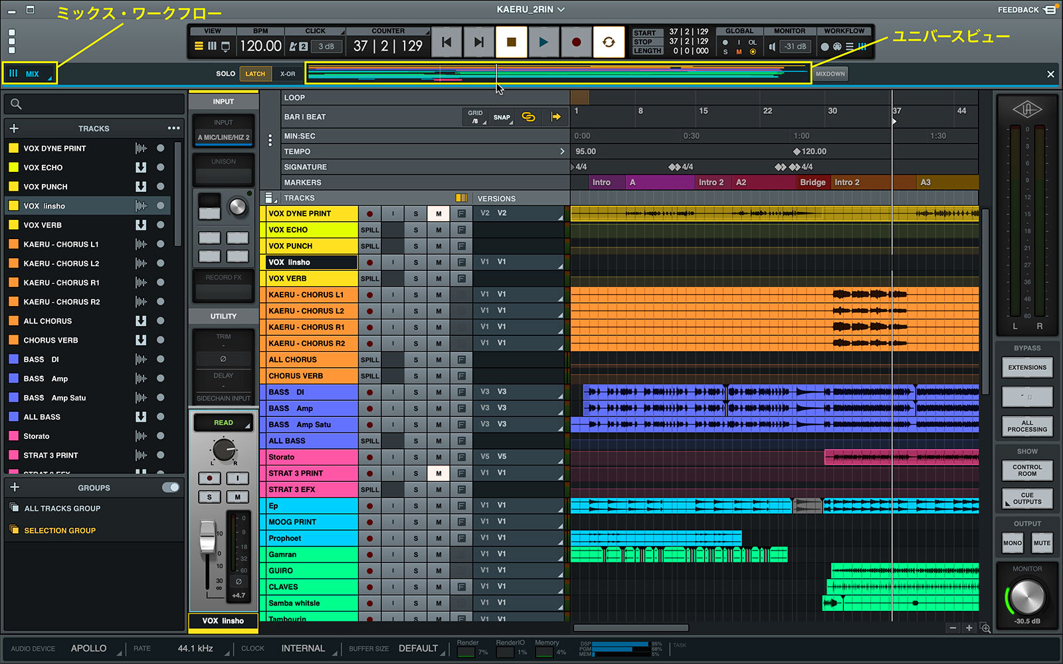Click the Bridge marker on timeline
This screenshot has height=664, width=1063.
[812, 182]
